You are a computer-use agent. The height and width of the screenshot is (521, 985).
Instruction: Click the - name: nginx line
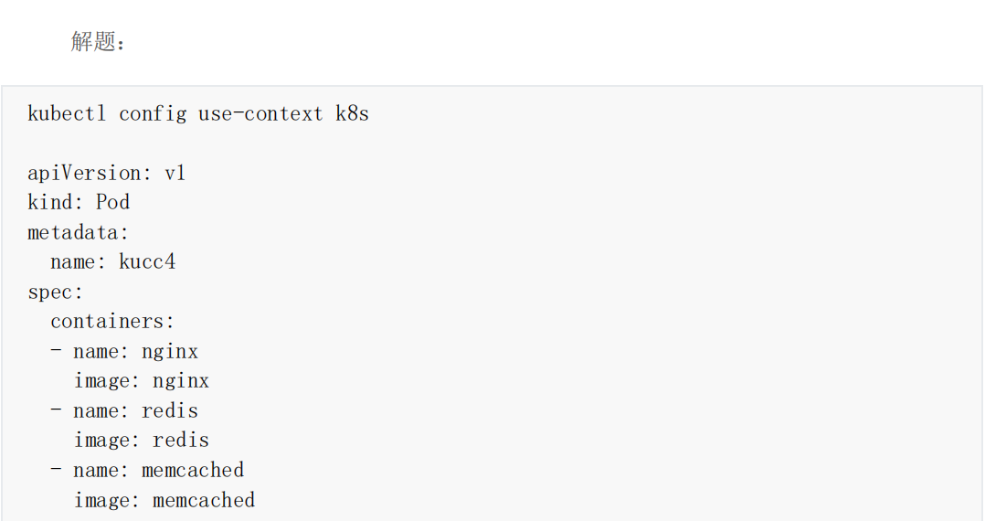pos(124,351)
